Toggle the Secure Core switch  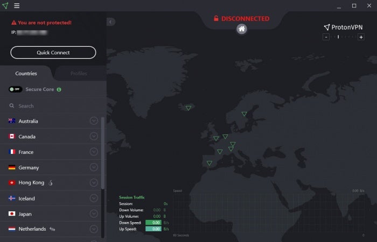16,89
